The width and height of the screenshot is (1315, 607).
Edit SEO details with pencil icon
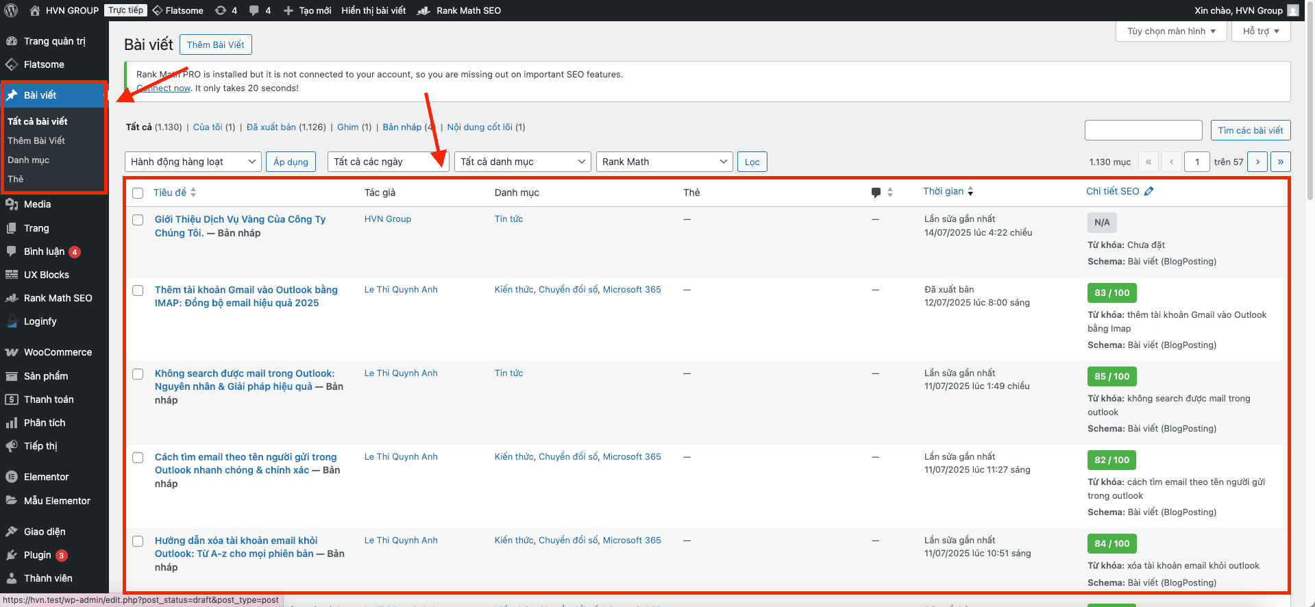pyautogui.click(x=1149, y=191)
